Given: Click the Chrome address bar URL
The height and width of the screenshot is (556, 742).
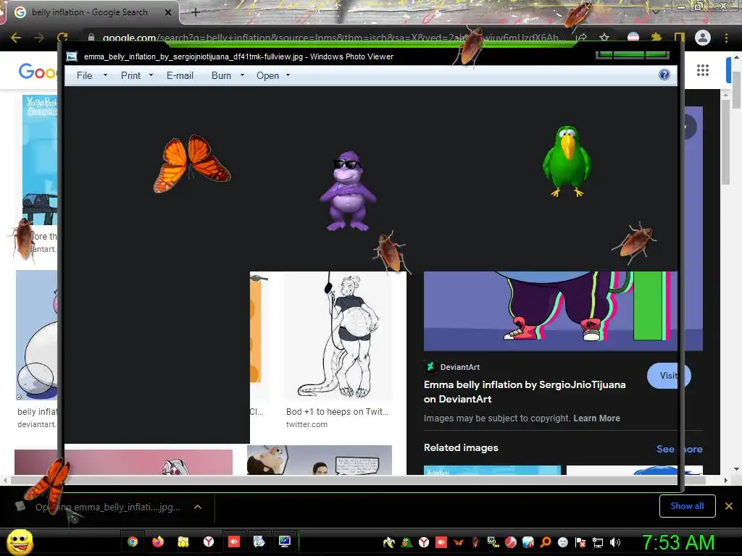Looking at the screenshot, I should 331,38.
